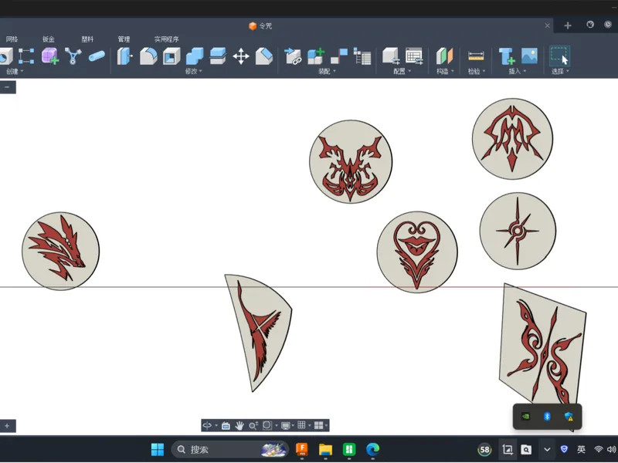Click the Create Form purple cube icon
This screenshot has width=618, height=463.
50,56
